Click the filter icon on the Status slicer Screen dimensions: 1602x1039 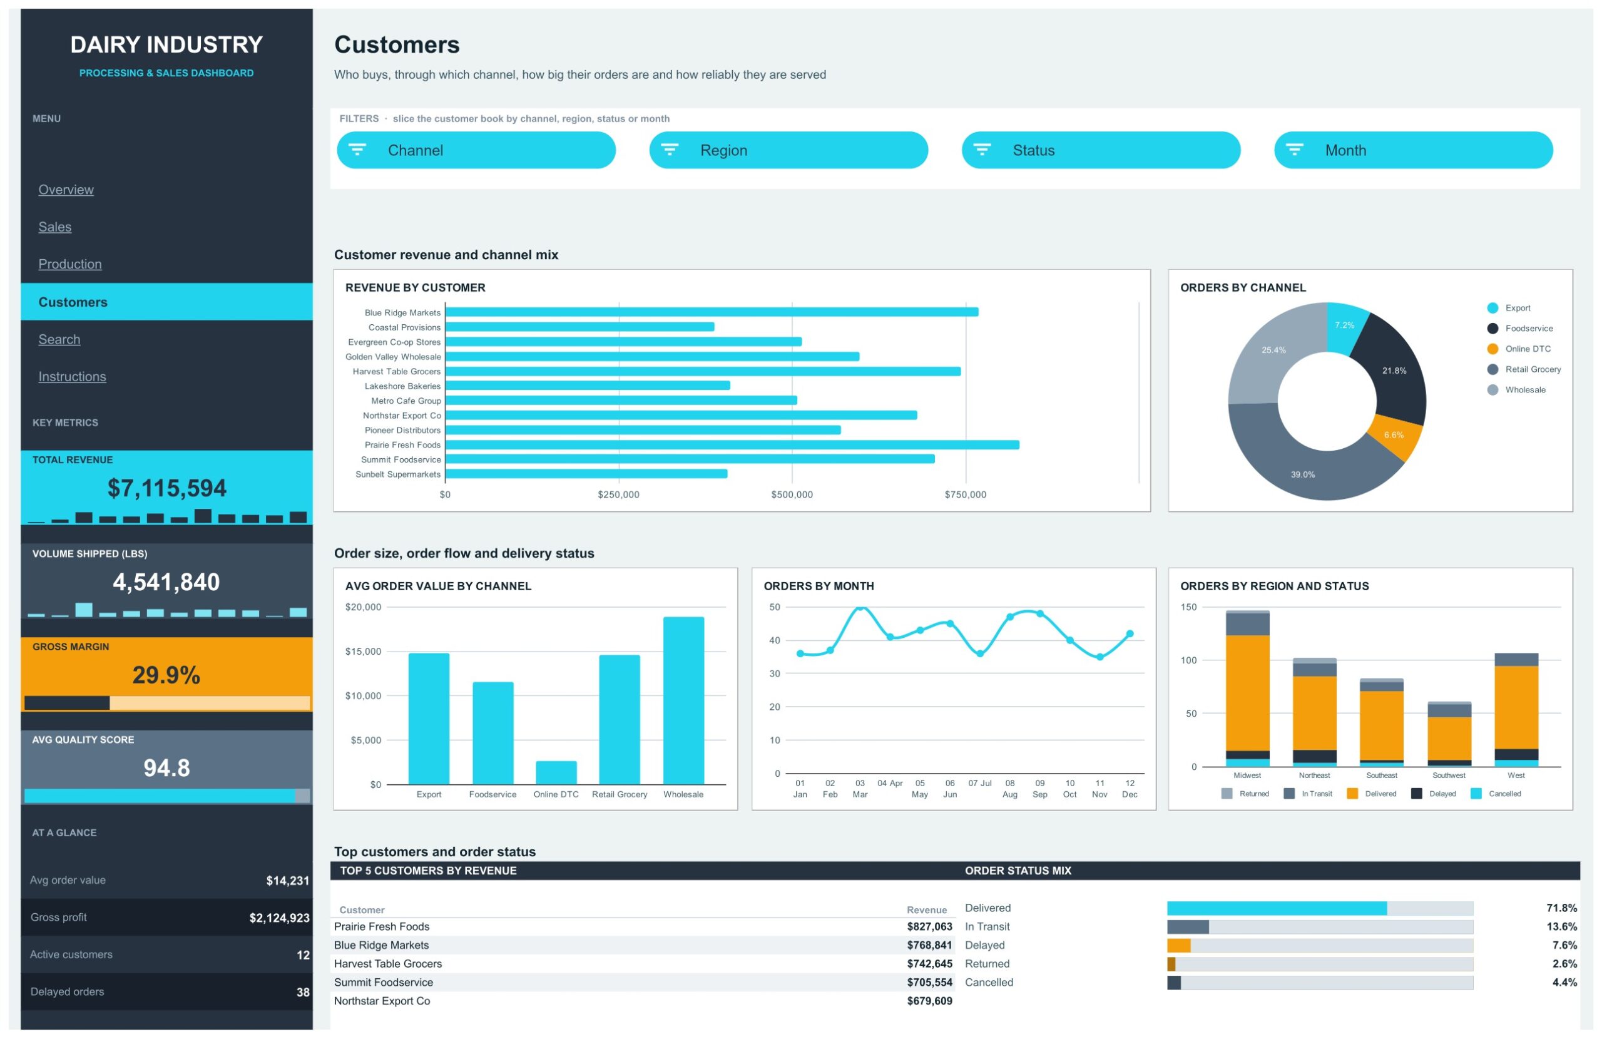pos(982,150)
